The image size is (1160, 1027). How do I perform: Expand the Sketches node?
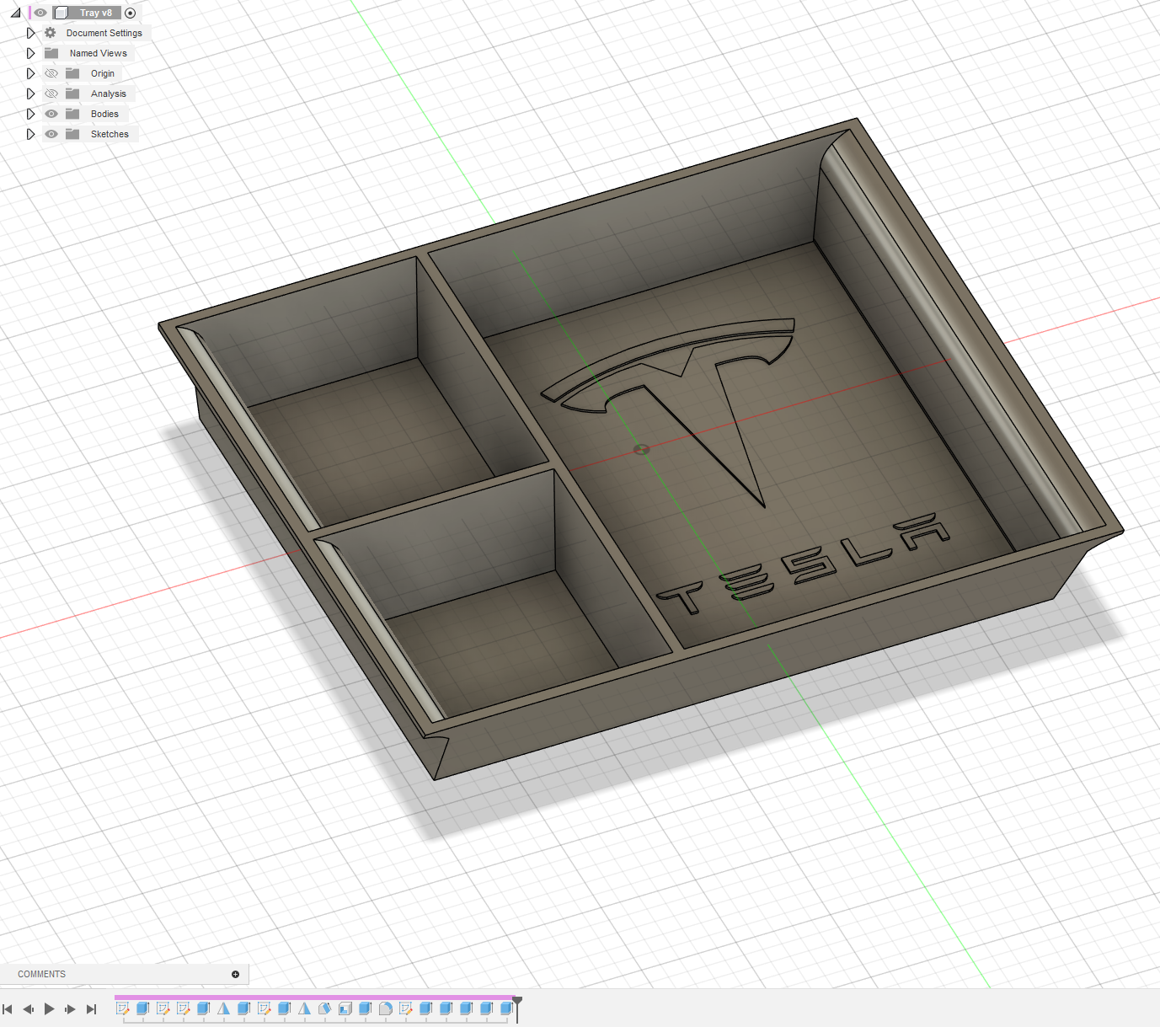tap(30, 134)
